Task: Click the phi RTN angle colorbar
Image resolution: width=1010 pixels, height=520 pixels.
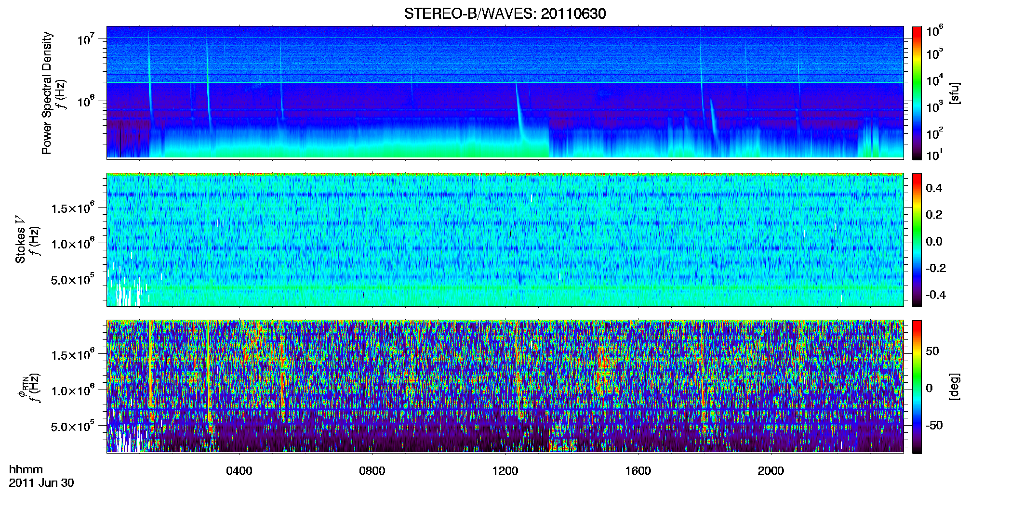Action: 917,387
